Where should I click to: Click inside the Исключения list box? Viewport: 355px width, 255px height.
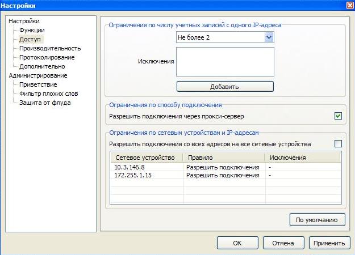click(x=225, y=61)
